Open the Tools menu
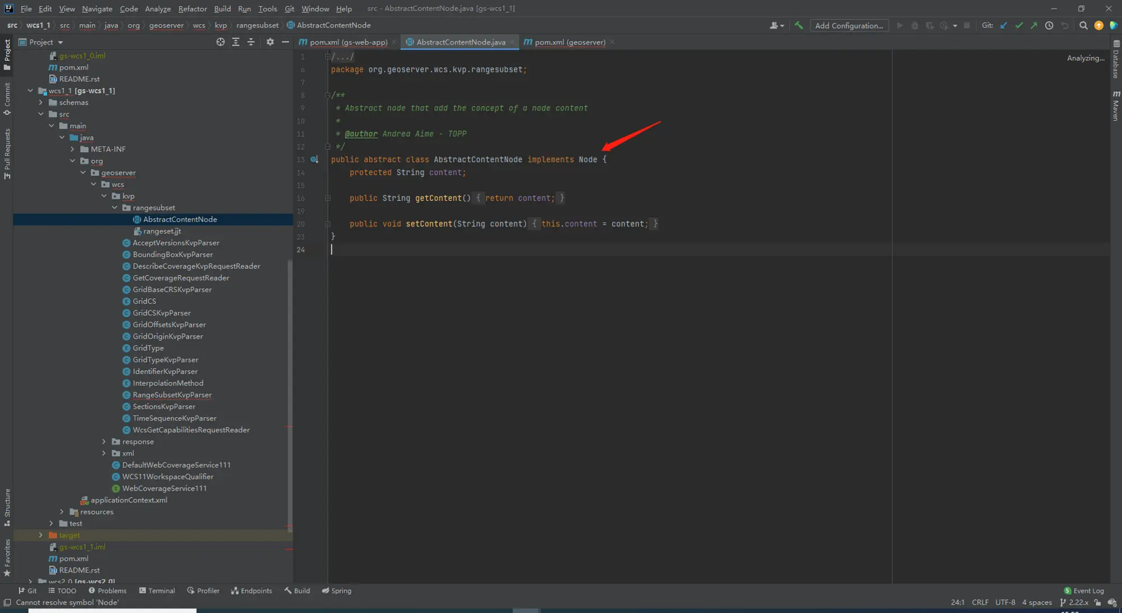Viewport: 1122px width, 613px height. pyautogui.click(x=268, y=8)
